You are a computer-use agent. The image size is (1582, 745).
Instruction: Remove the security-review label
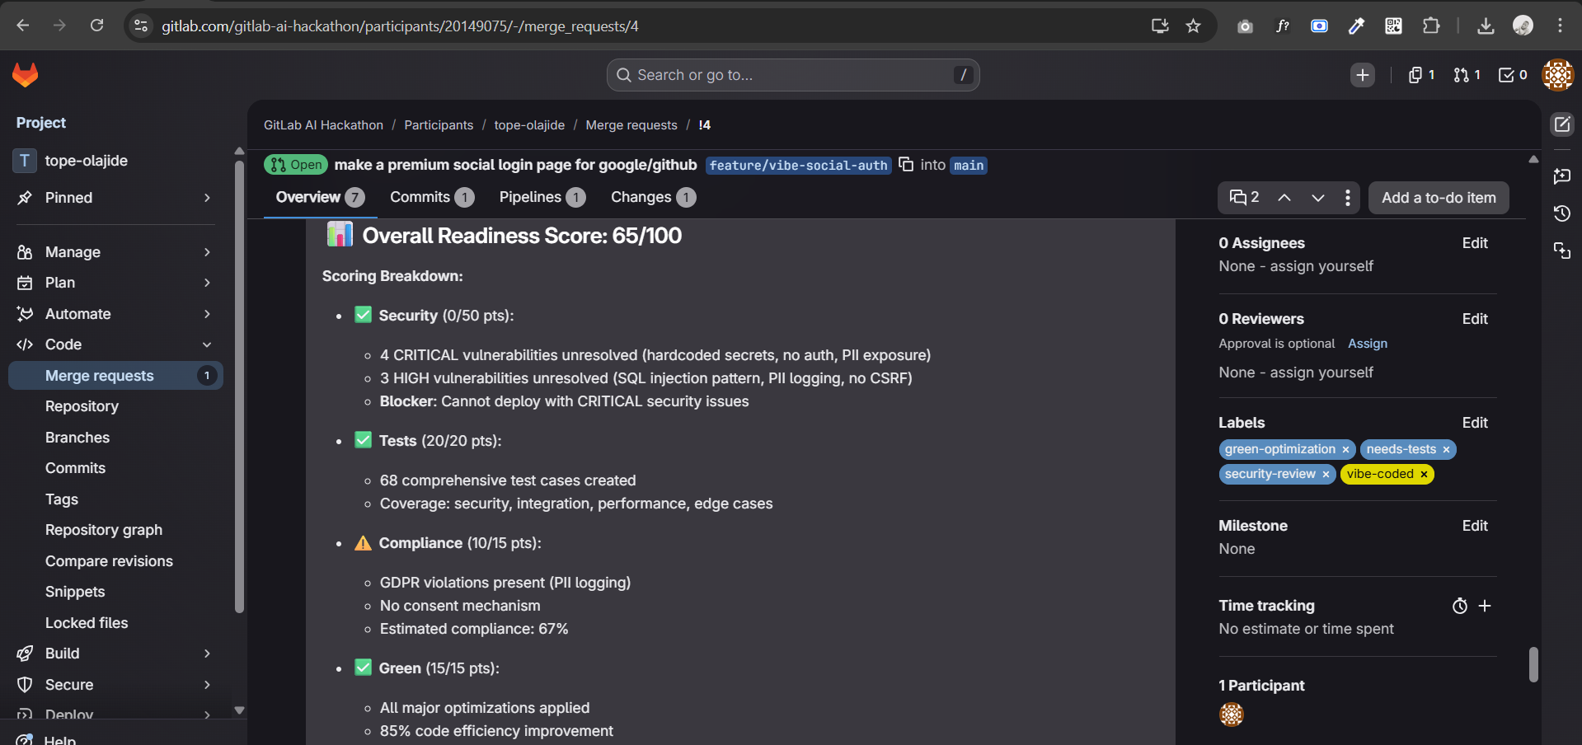click(x=1326, y=475)
